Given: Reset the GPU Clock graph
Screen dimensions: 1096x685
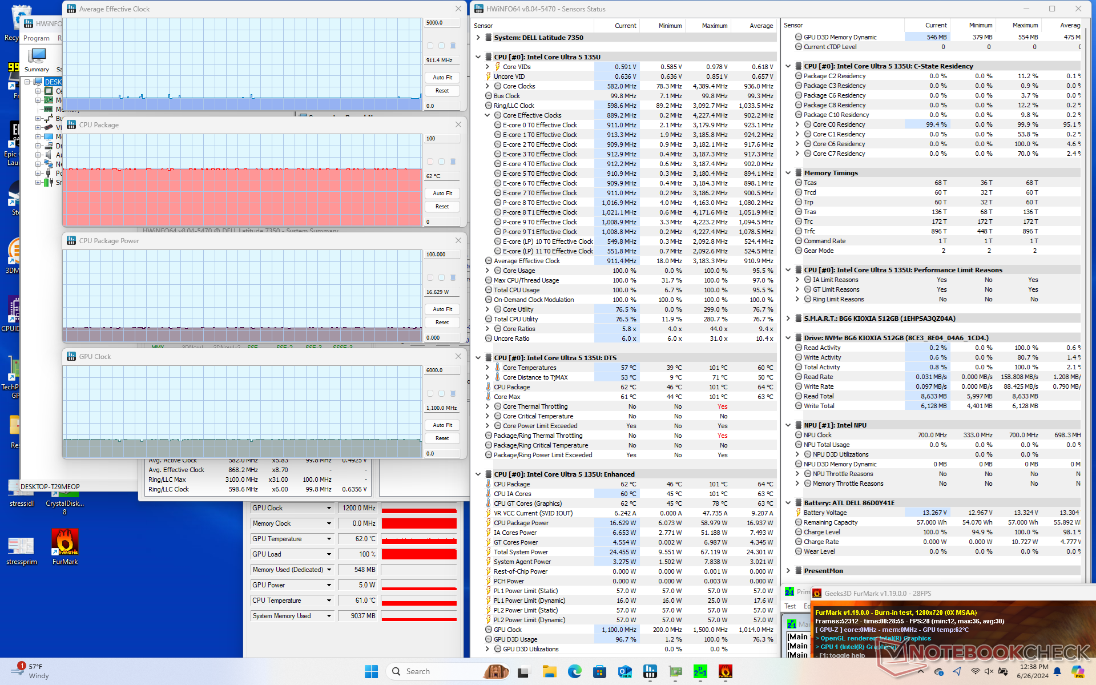Looking at the screenshot, I should click(x=442, y=438).
